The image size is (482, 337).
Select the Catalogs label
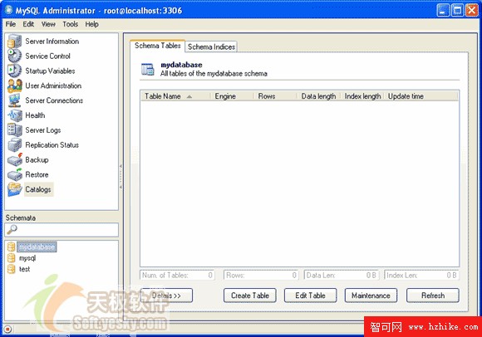38,189
